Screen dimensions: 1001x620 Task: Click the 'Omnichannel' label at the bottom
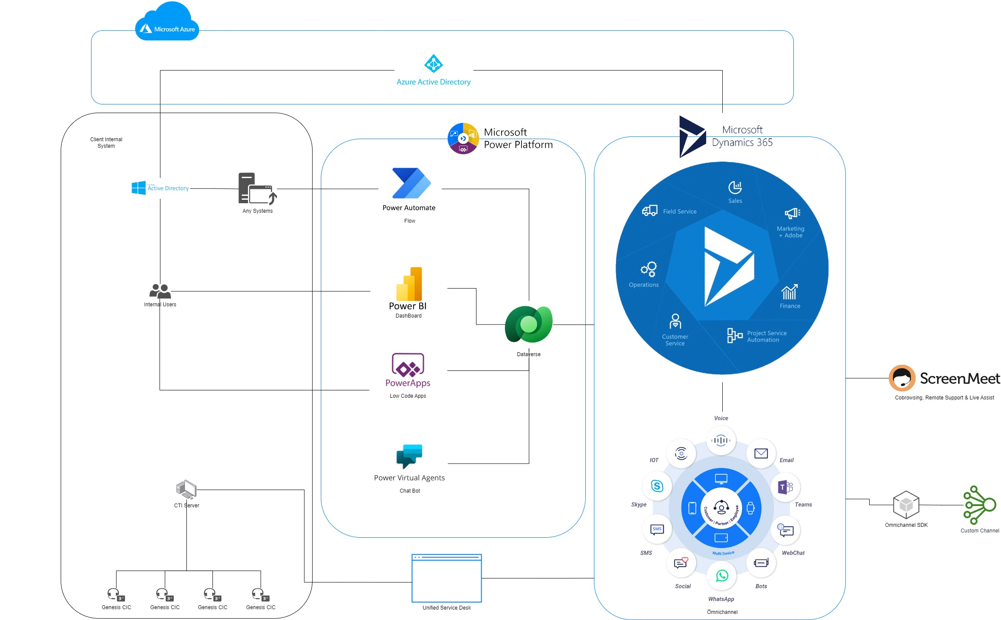click(722, 612)
